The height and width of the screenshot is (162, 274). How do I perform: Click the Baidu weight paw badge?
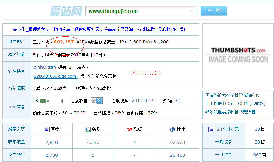click(x=97, y=101)
